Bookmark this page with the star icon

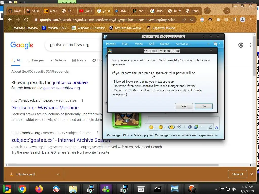pos(192,20)
